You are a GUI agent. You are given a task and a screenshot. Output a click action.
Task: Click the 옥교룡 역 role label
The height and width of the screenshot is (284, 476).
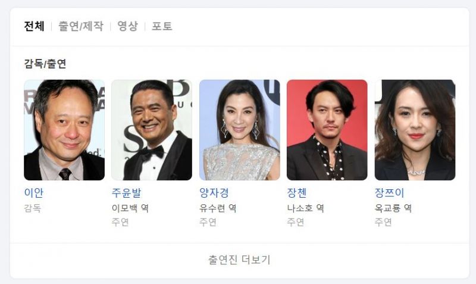[x=393, y=208]
